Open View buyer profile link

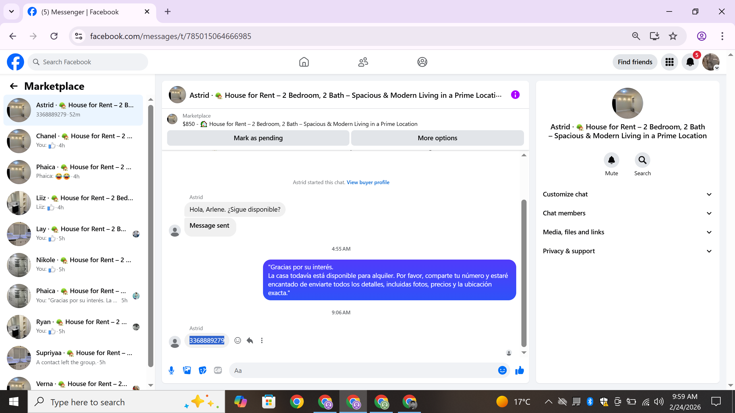368,182
